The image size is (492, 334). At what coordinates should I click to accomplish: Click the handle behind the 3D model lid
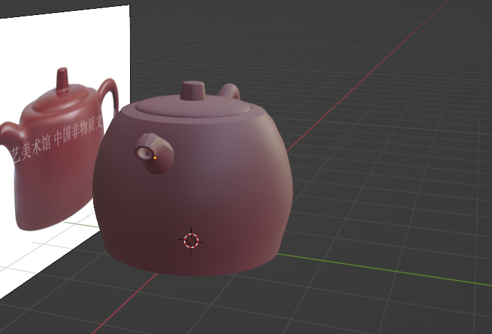pos(229,91)
